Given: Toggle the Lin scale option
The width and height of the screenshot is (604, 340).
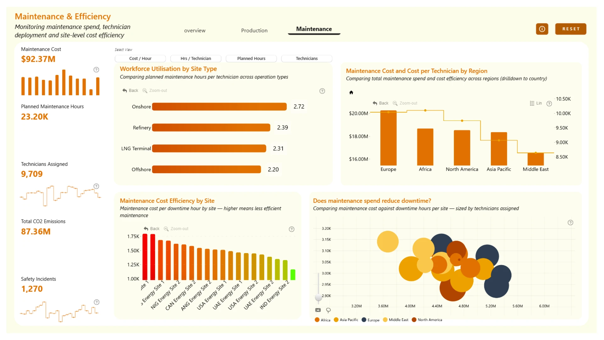Looking at the screenshot, I should coord(536,103).
